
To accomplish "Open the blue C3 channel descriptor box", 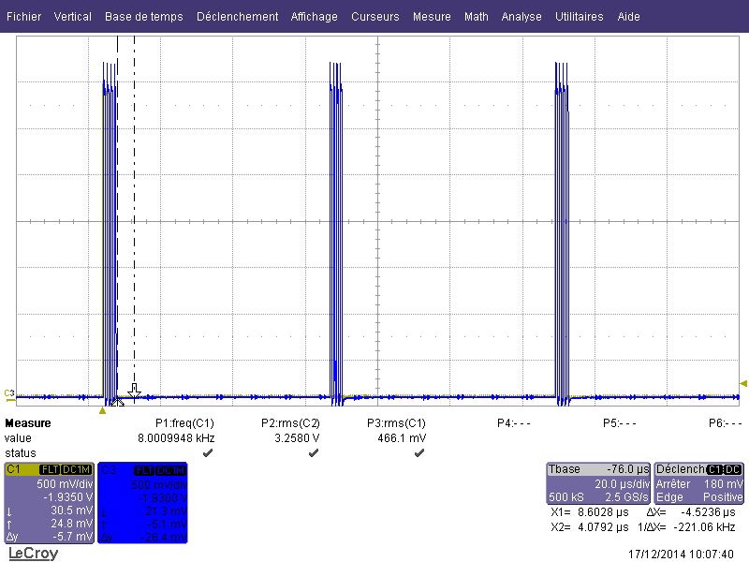I will click(142, 503).
